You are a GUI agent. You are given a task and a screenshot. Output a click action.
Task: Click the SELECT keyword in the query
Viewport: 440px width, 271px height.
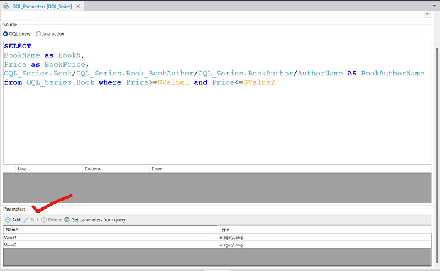18,47
